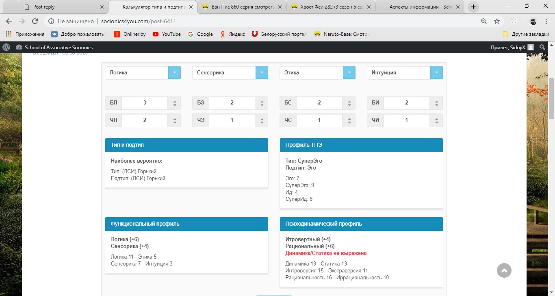Open the 'Привет, SidojiX' account menu

[x=512, y=47]
